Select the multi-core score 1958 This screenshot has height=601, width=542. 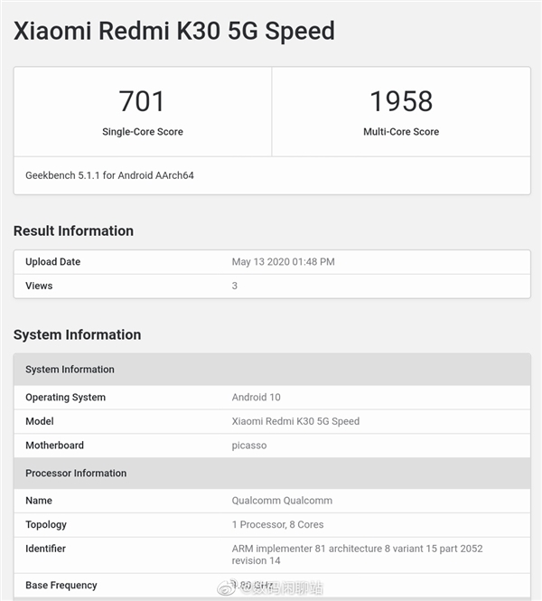tap(401, 100)
